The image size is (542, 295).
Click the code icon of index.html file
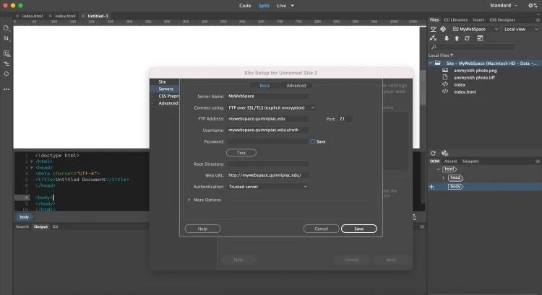445,92
